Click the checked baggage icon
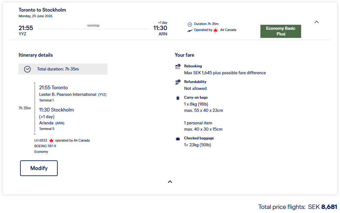Viewport: 340px width, 213px height. [x=178, y=138]
